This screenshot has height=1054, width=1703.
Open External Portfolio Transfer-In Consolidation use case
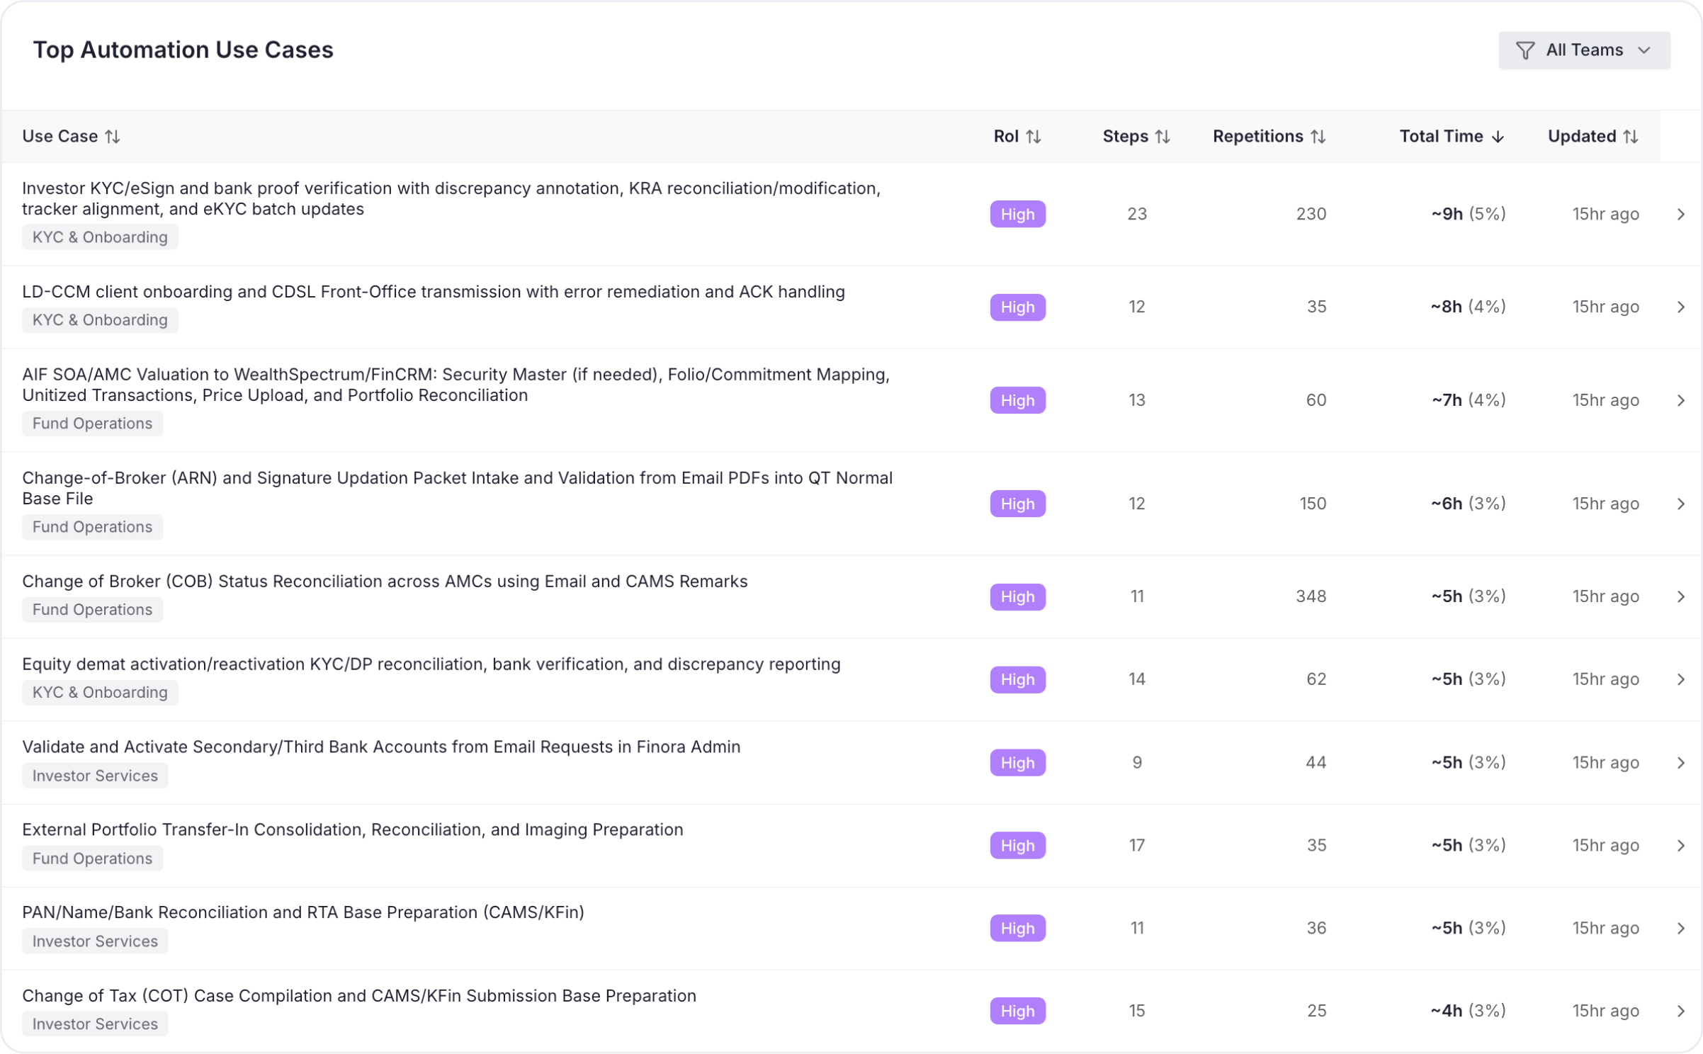pos(353,829)
